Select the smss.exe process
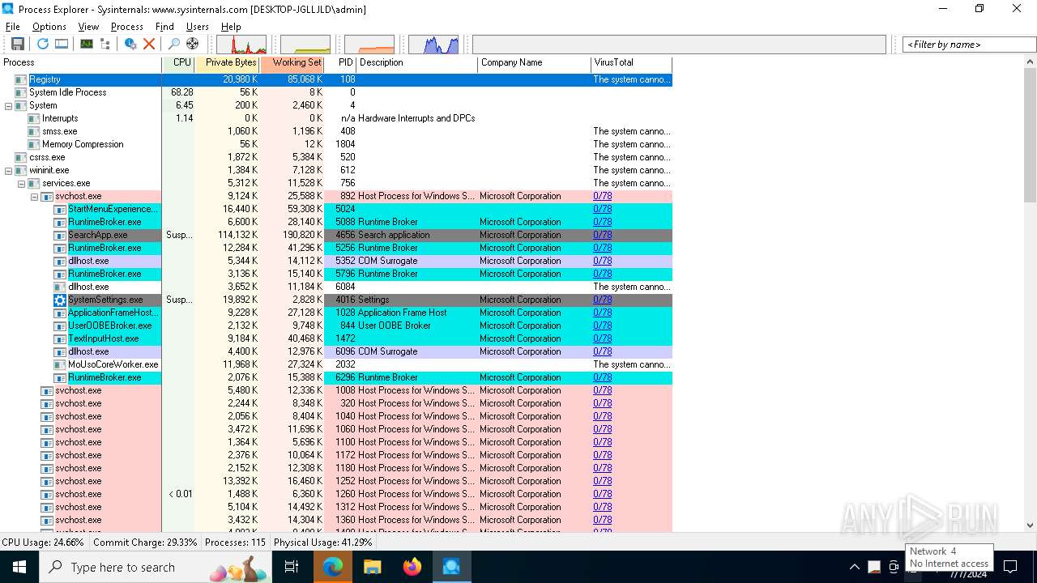 pyautogui.click(x=336, y=131)
